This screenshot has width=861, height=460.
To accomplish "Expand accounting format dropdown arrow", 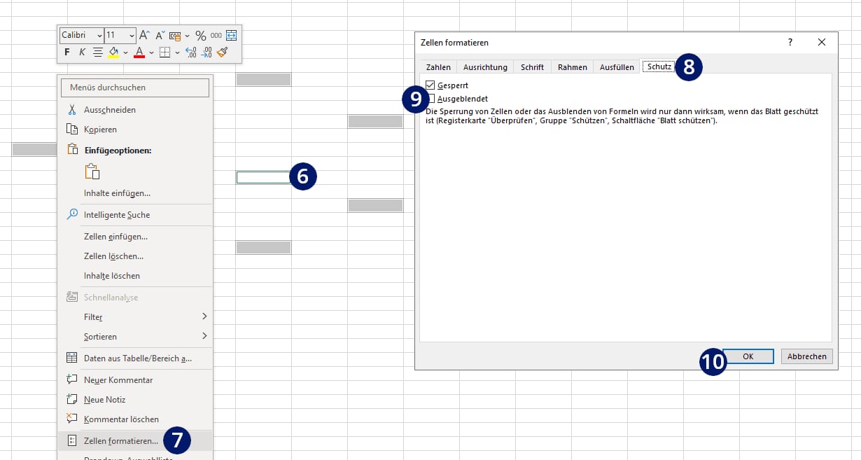I will click(187, 36).
